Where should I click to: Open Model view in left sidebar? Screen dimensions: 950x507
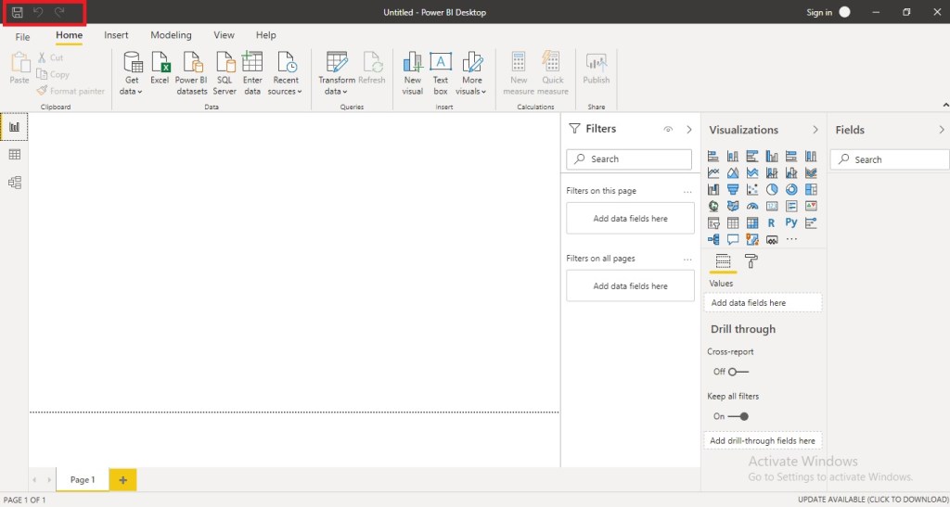tap(14, 183)
